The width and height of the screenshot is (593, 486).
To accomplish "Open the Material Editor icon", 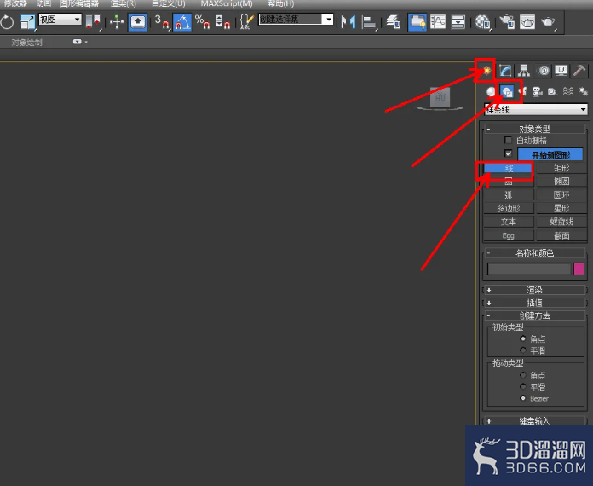I will click(482, 22).
